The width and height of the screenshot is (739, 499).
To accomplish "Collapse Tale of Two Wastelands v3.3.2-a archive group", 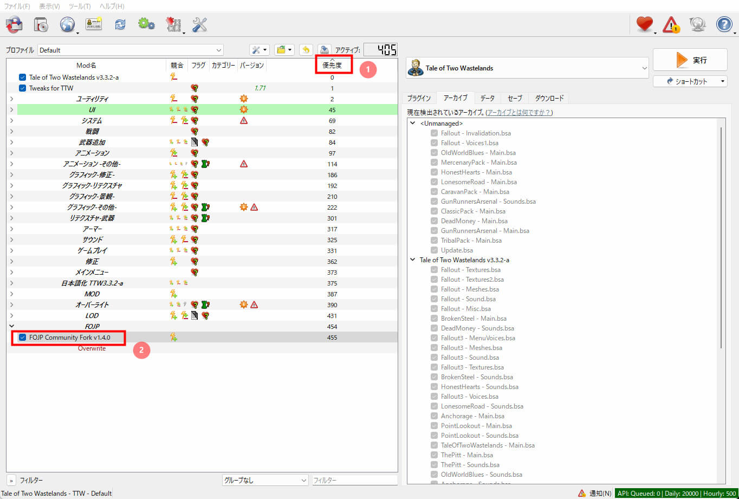I will point(413,260).
